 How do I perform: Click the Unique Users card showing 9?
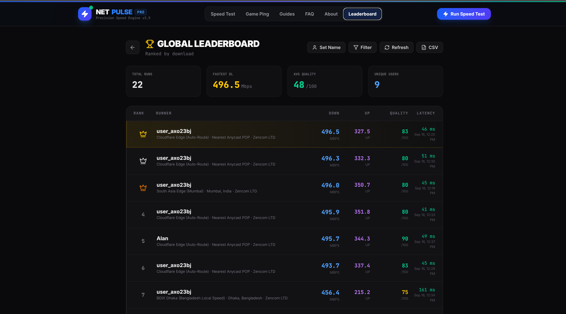(406, 81)
